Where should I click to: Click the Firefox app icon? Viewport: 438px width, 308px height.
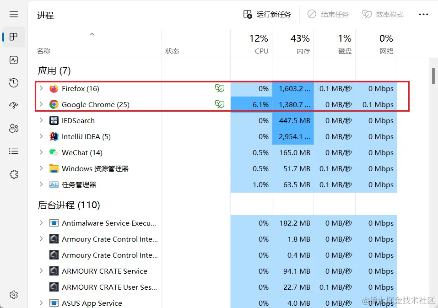click(54, 88)
